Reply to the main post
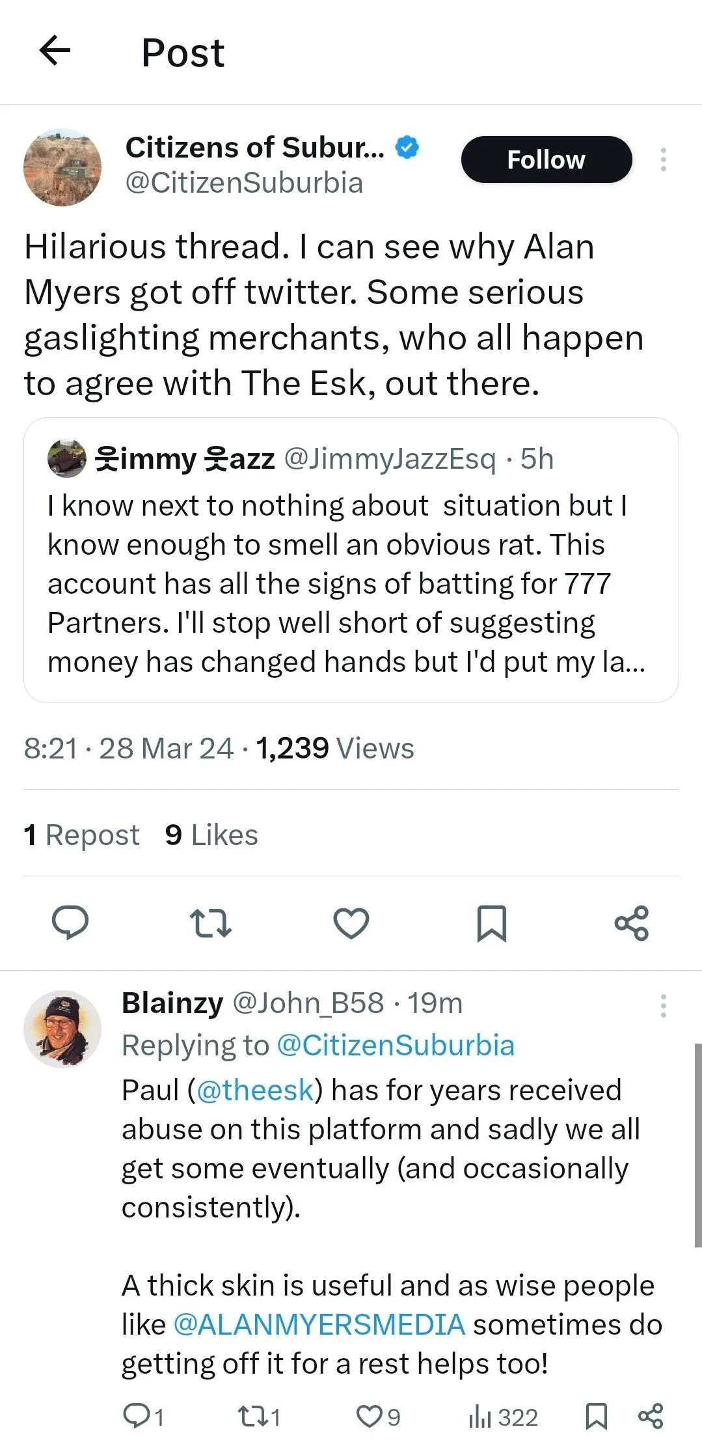This screenshot has width=702, height=1446. tap(70, 923)
